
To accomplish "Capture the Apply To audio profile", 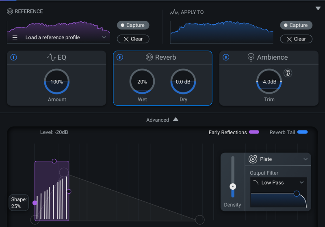I will (x=296, y=25).
